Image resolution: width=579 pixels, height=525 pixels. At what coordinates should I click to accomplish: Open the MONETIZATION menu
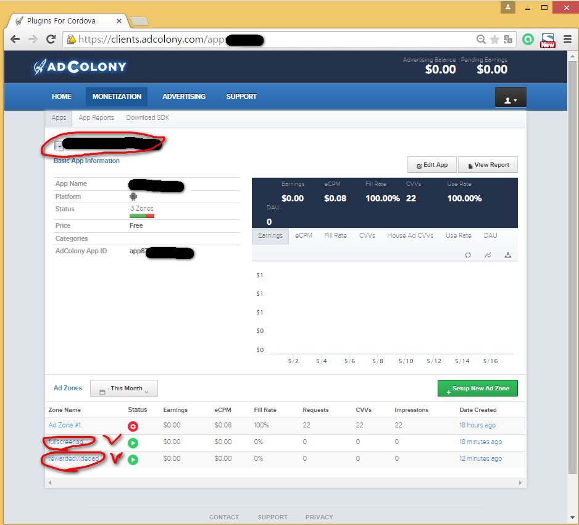pos(117,96)
